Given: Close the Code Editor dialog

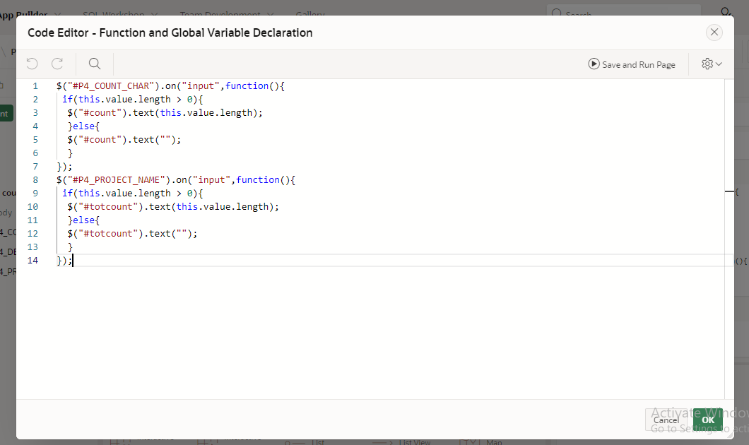Looking at the screenshot, I should tap(714, 32).
